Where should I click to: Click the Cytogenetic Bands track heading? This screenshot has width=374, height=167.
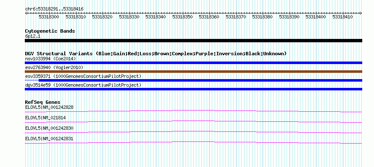coord(50,31)
